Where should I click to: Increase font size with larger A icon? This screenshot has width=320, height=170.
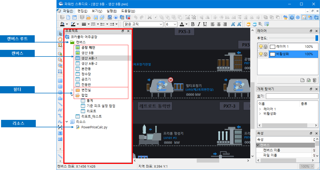pyautogui.click(x=233, y=24)
